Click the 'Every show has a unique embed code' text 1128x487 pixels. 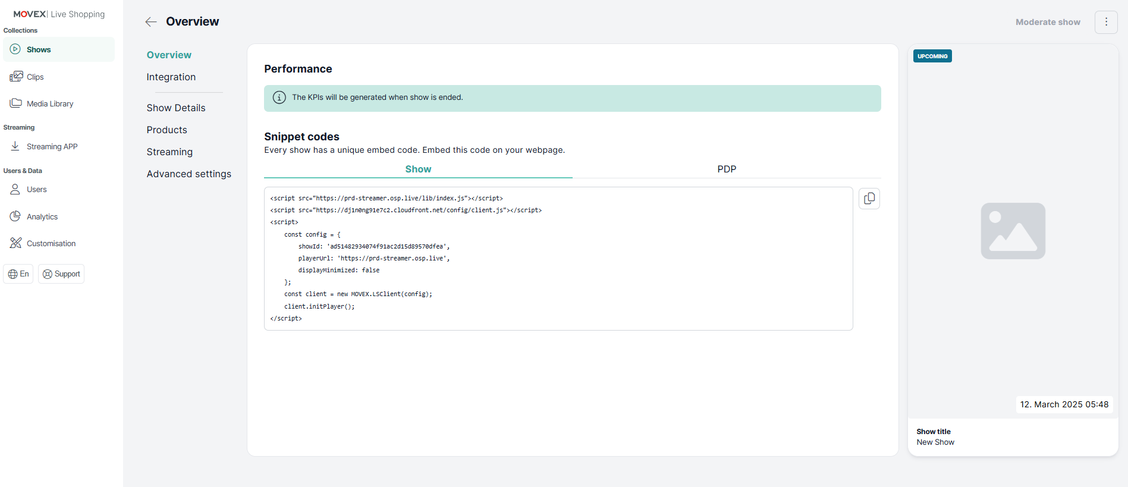[414, 150]
